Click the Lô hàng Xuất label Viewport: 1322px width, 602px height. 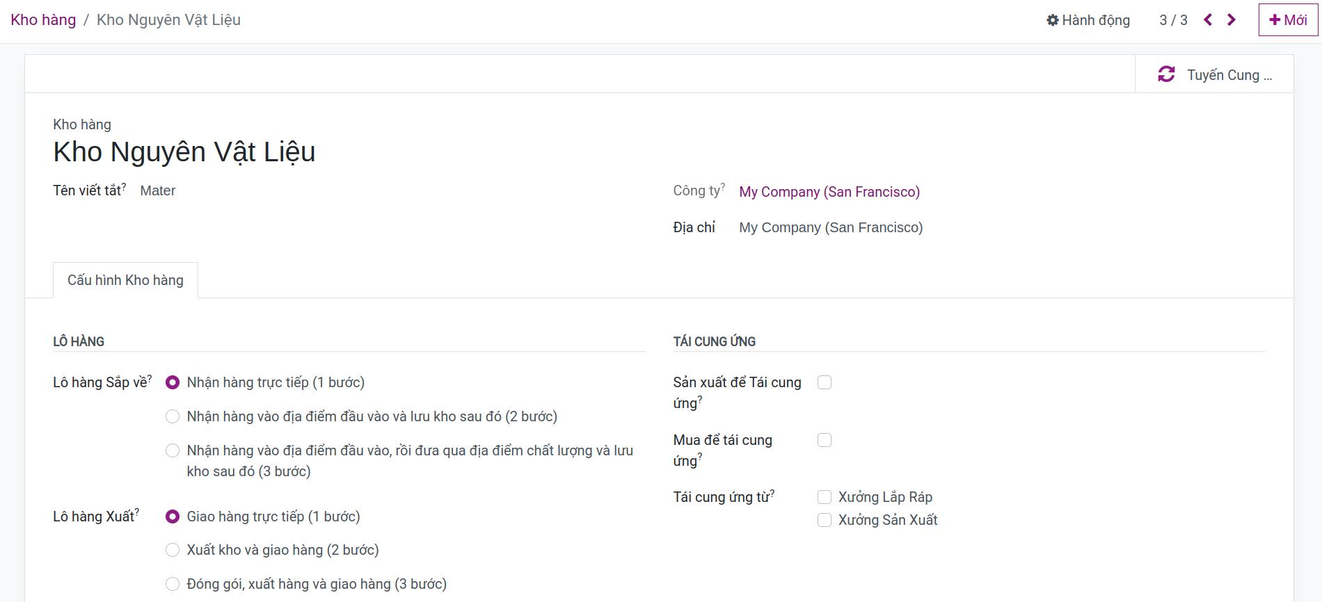(x=95, y=516)
